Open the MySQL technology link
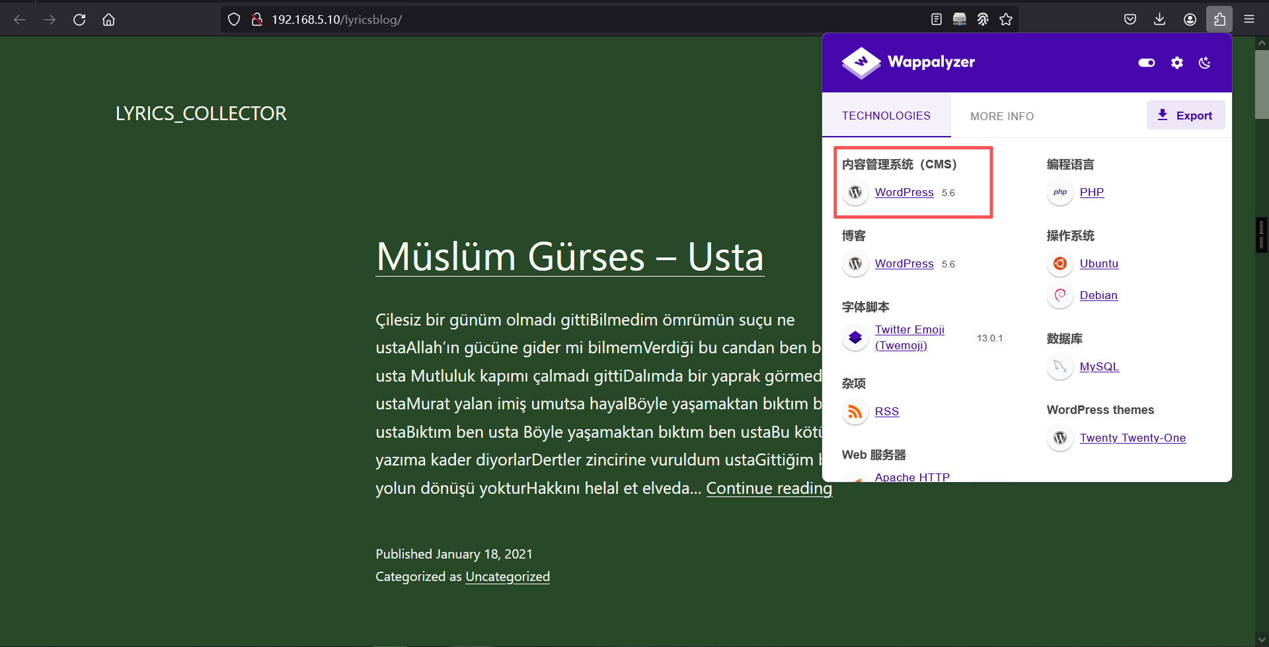 coord(1099,366)
